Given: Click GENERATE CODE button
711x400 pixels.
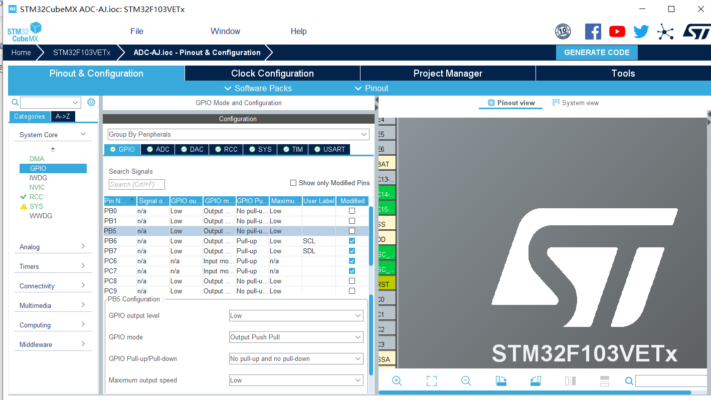Looking at the screenshot, I should (x=597, y=53).
